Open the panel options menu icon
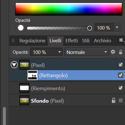The width and height of the screenshot is (125, 125). click(122, 40)
